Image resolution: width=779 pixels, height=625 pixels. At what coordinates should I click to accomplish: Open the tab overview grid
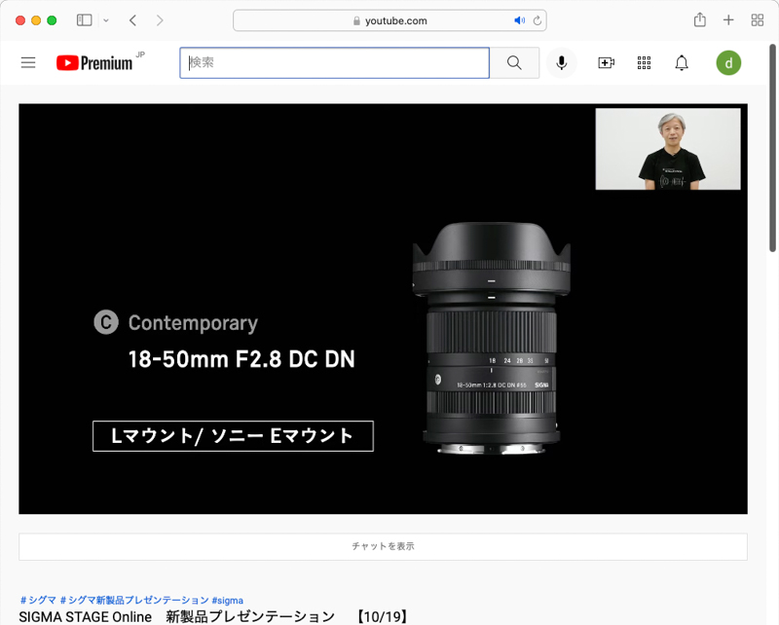tap(757, 19)
